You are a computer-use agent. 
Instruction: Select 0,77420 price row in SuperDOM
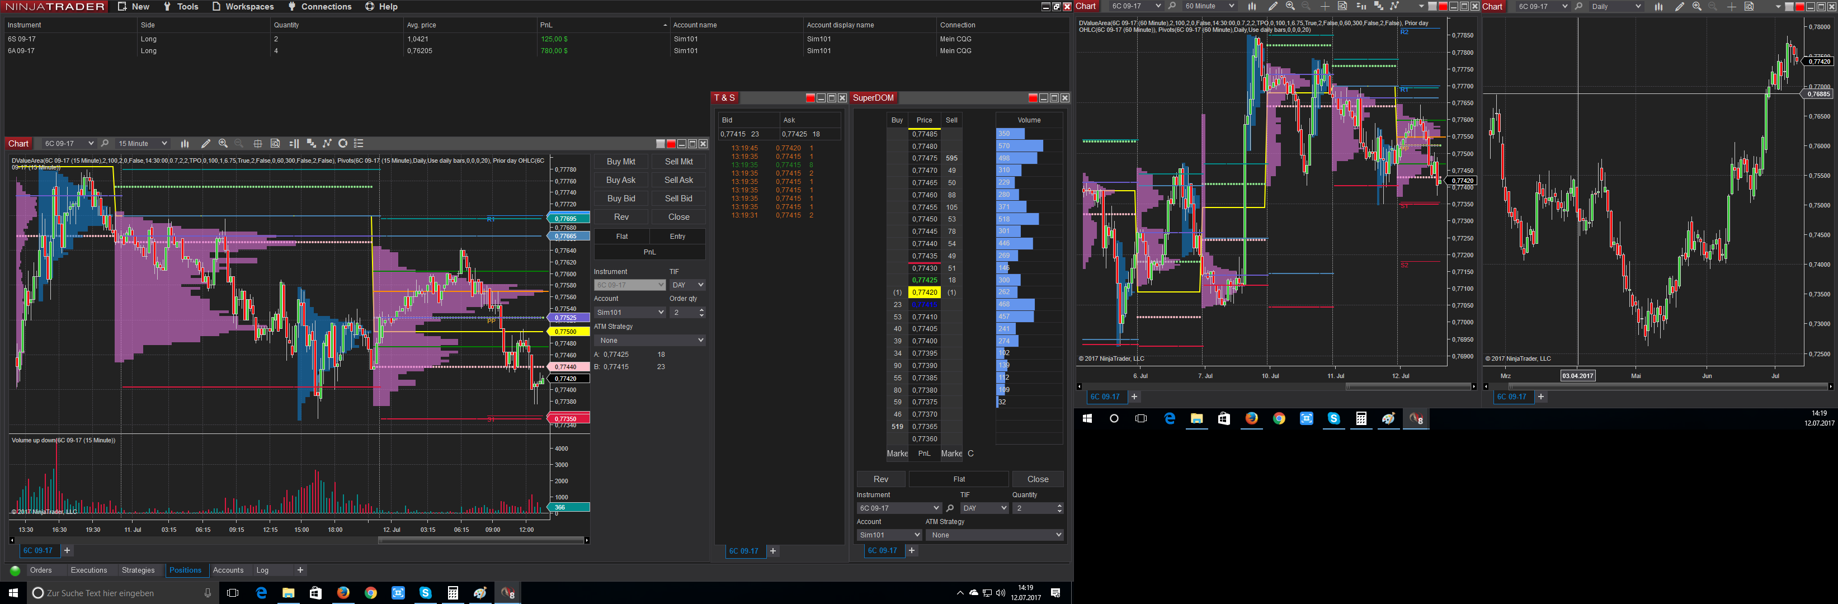coord(925,292)
